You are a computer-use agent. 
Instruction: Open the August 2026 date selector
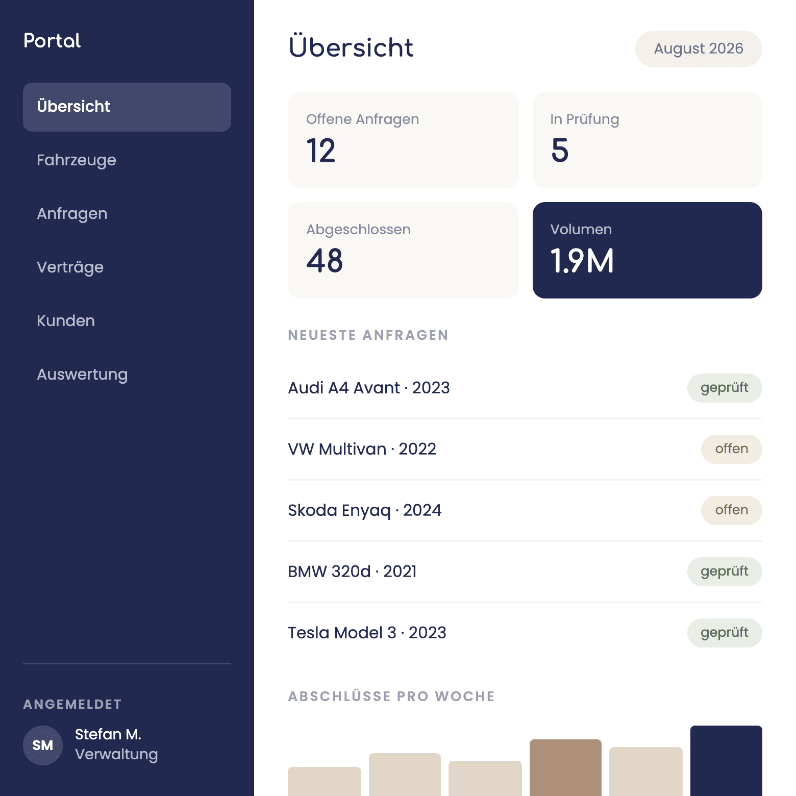(x=699, y=49)
